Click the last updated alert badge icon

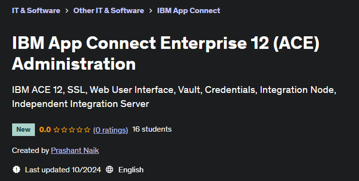16,169
